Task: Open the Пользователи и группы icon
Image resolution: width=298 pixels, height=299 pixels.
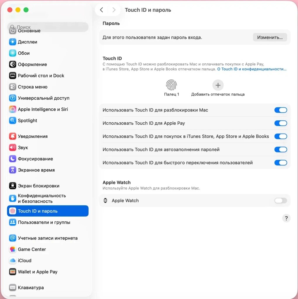Action: pyautogui.click(x=13, y=222)
